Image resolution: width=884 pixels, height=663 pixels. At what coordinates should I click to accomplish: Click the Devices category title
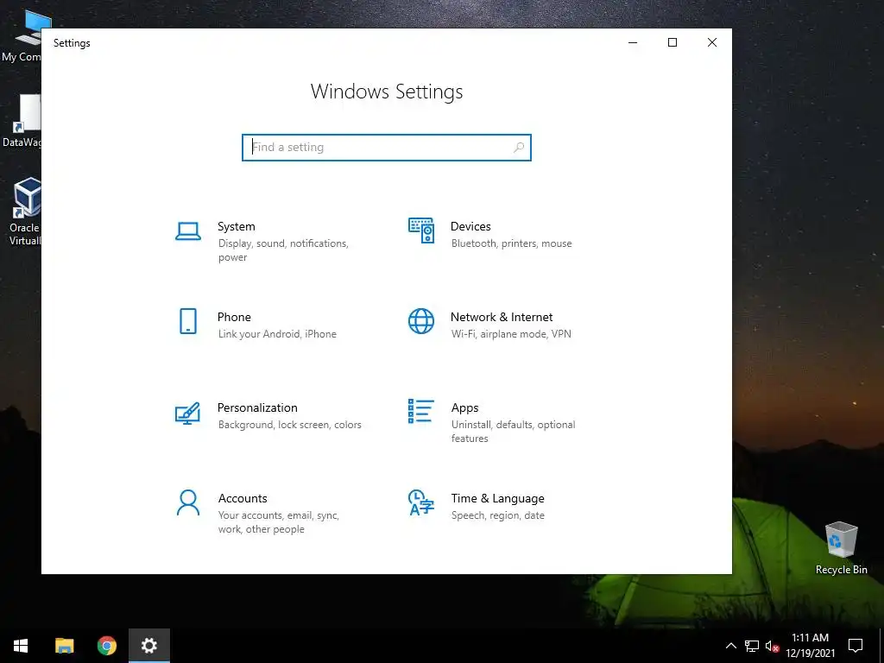pos(470,227)
